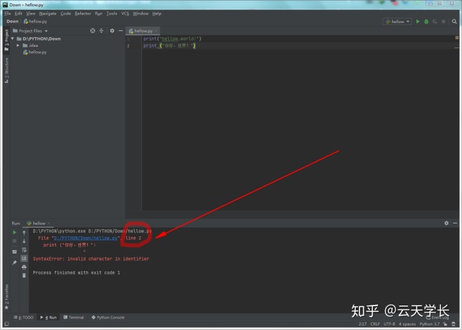Toggle scroll to end in Run console
Image resolution: width=462 pixels, height=330 pixels.
click(x=24, y=258)
